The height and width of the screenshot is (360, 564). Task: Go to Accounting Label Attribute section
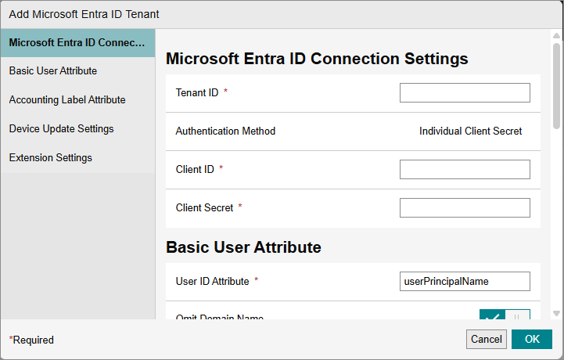point(77,99)
